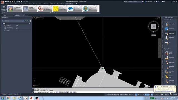Click the TOP face of the ViewCube
The height and width of the screenshot is (100, 178).
pyautogui.click(x=154, y=26)
